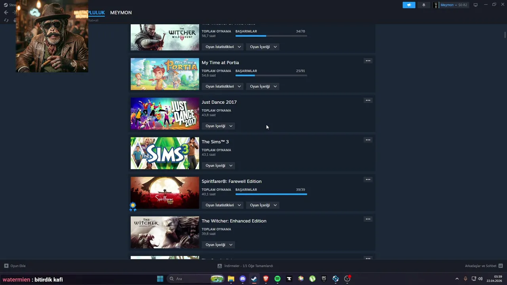The height and width of the screenshot is (285, 507).
Task: Open the options menu for Just Dance 2017
Action: click(x=368, y=101)
